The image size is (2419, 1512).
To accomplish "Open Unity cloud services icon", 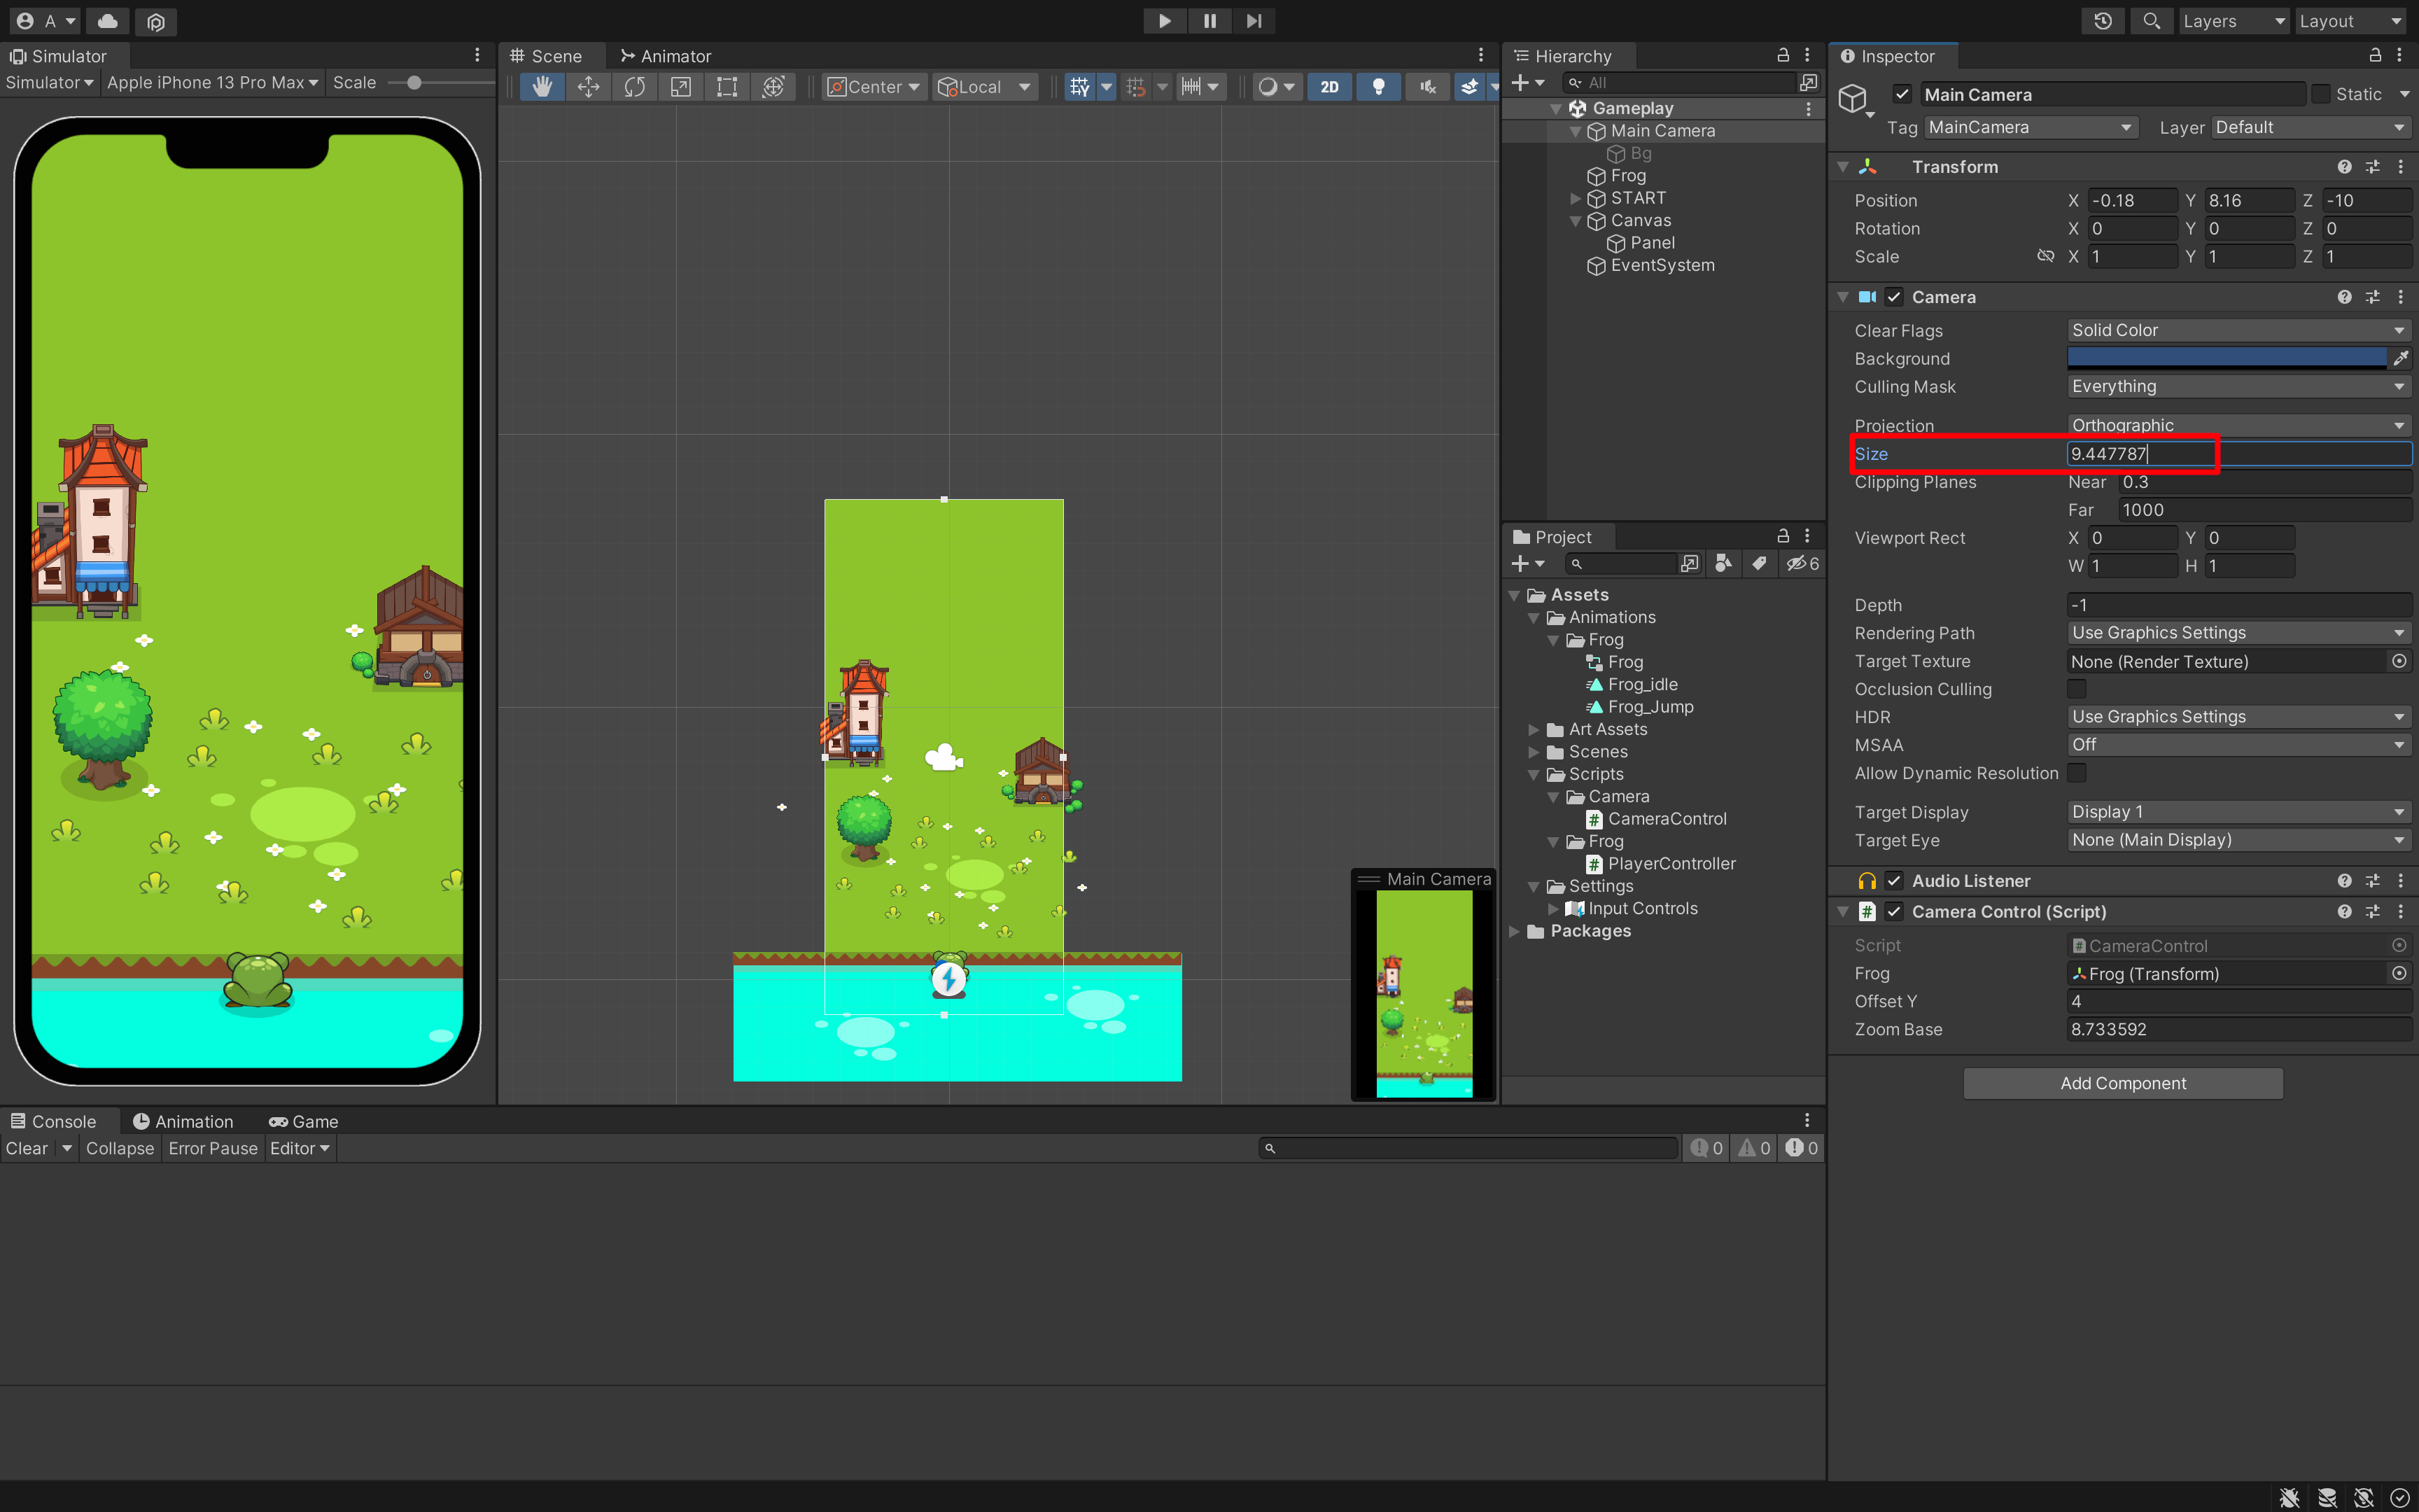I will point(108,21).
